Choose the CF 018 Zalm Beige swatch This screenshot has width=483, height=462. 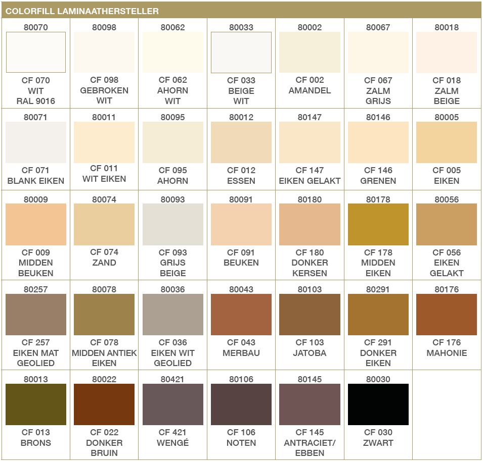pyautogui.click(x=447, y=53)
